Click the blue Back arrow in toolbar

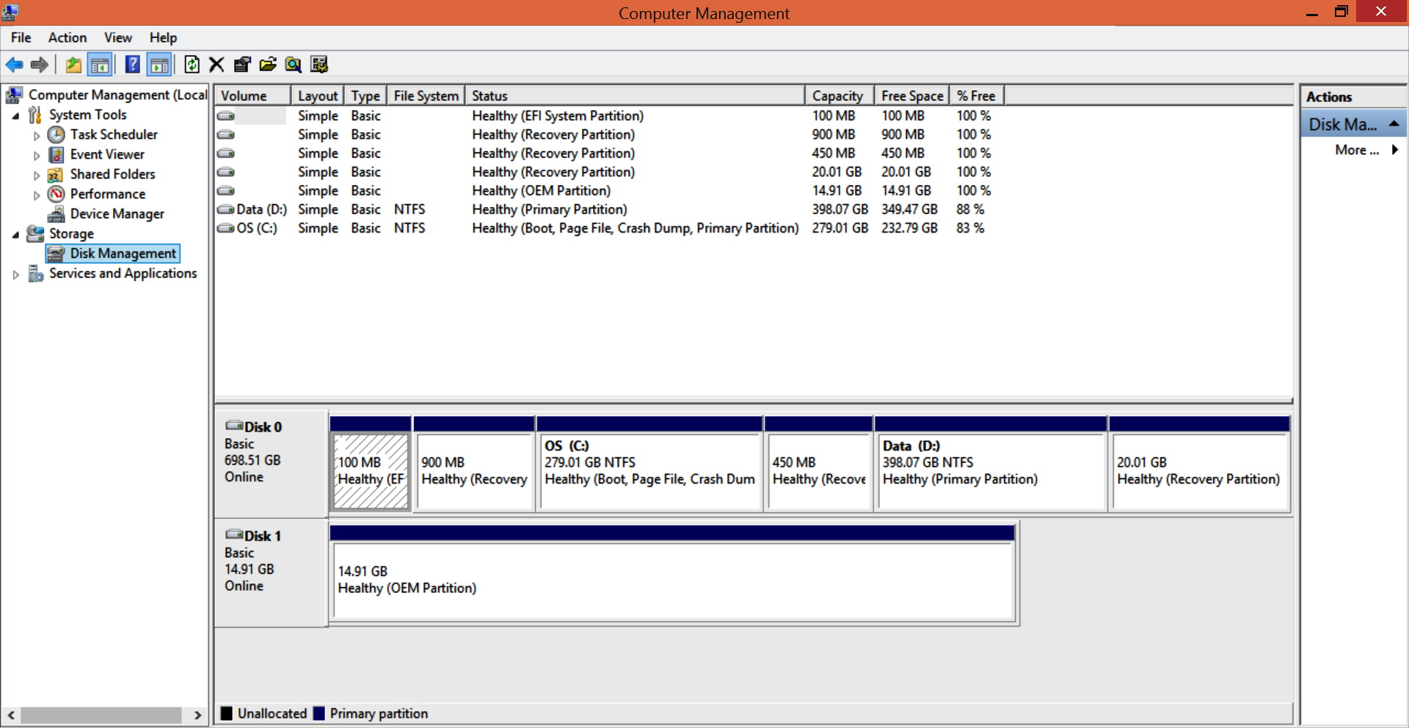(x=14, y=65)
